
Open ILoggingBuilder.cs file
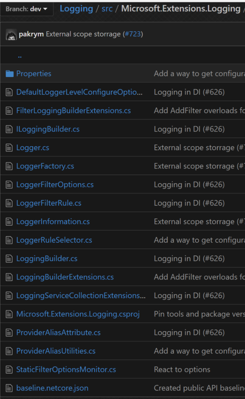click(x=48, y=129)
